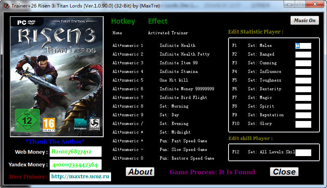Viewport: 327px width, 188px height.
Task: Click the 'Infinite Health Petty' effect text
Action: [x=184, y=54]
